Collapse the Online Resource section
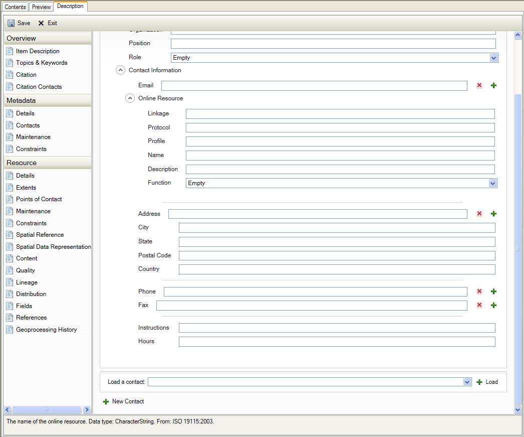The image size is (524, 437). 130,98
